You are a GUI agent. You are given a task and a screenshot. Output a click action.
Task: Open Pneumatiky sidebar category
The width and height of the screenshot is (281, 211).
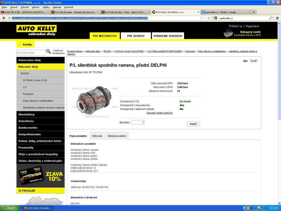[x=41, y=148]
